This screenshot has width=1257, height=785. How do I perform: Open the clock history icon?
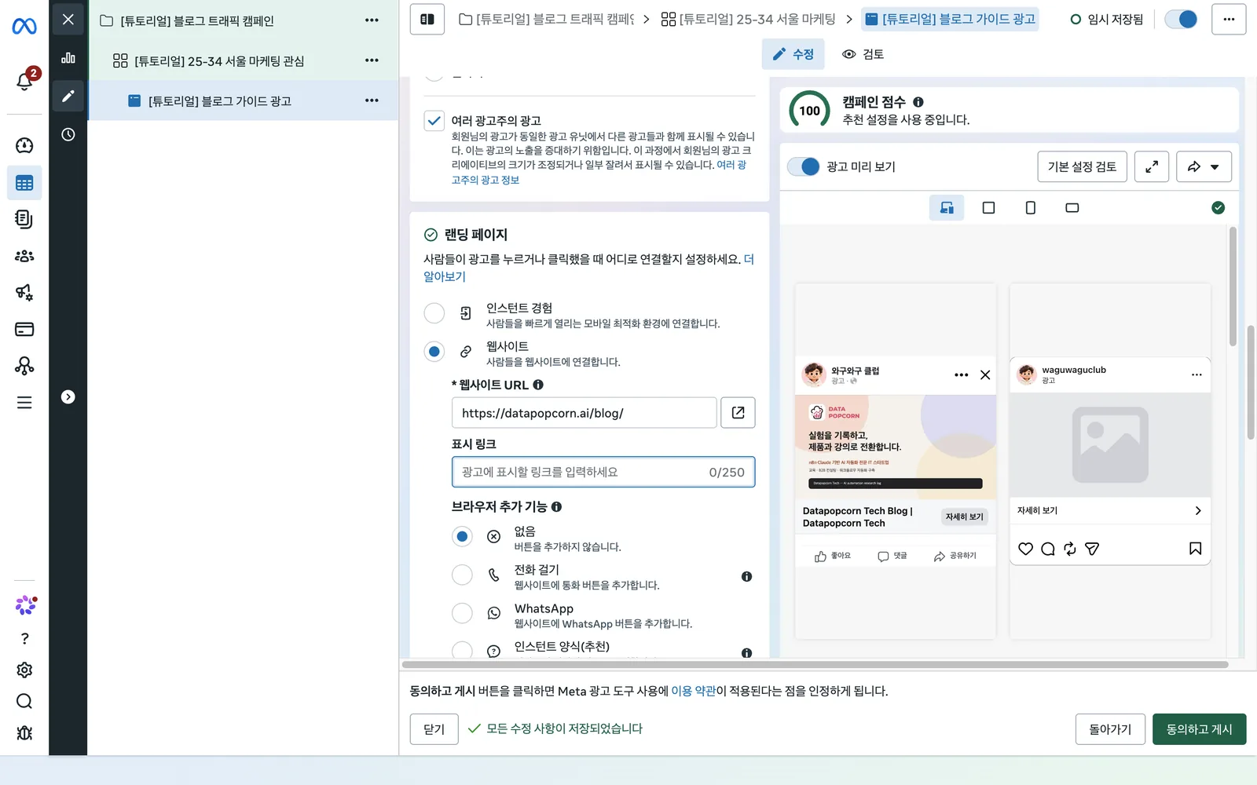(68, 134)
